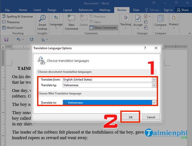Viewport: 192px width, 146px height.
Task: Go to Next comment
Action: (95, 22)
